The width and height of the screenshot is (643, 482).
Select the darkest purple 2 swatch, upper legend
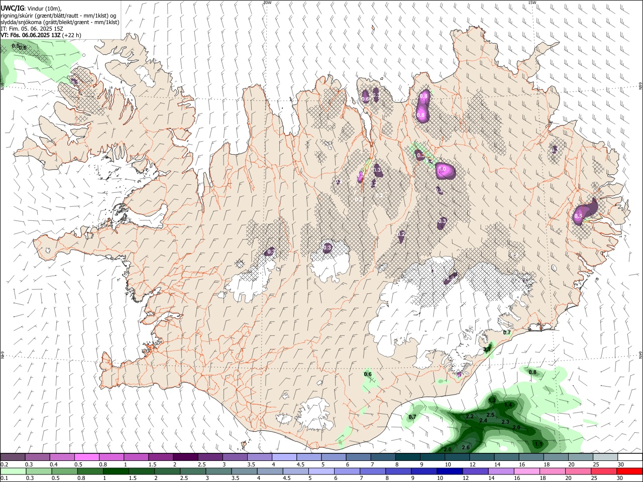click(185, 457)
